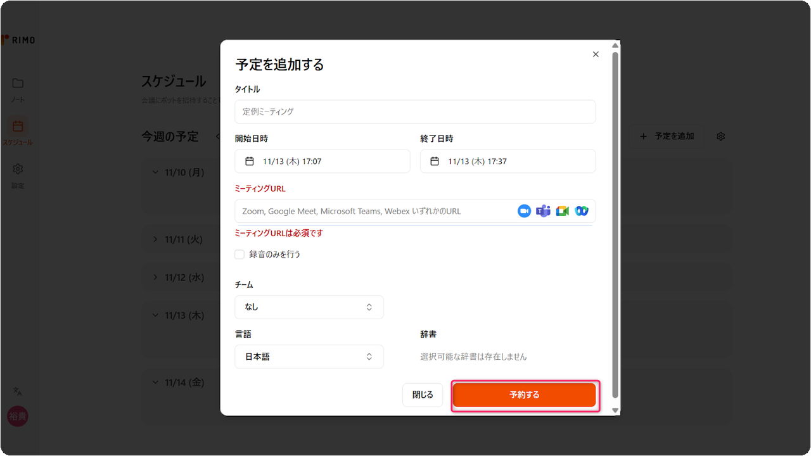The image size is (811, 456).
Task: Open the 終了日時 date-time picker
Action: point(508,161)
